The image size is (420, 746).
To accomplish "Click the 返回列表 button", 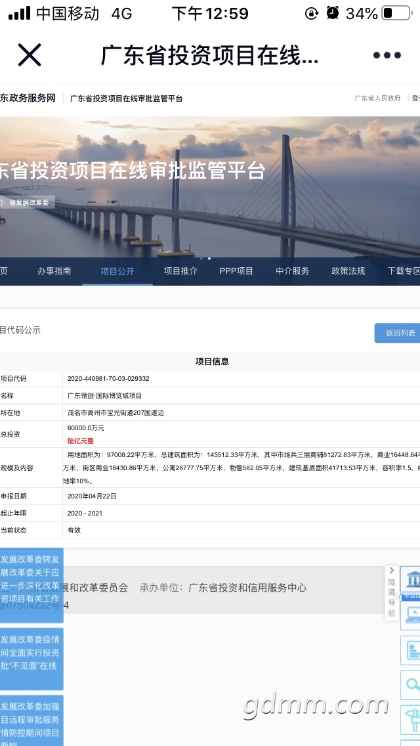I will pyautogui.click(x=398, y=333).
